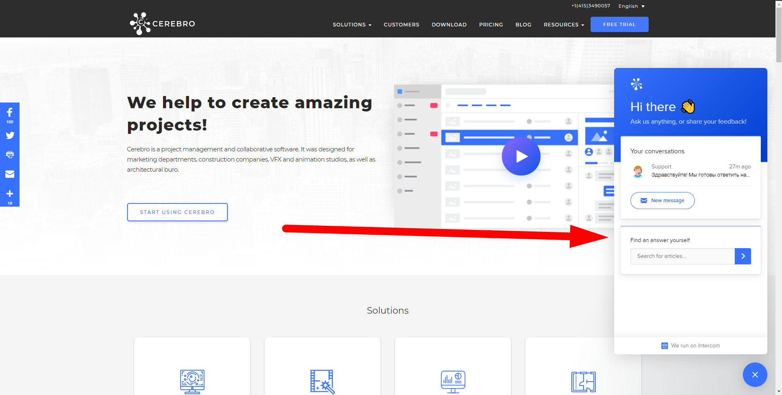Screen dimensions: 782x395
Task: Start a New message in chat
Action: coord(662,201)
